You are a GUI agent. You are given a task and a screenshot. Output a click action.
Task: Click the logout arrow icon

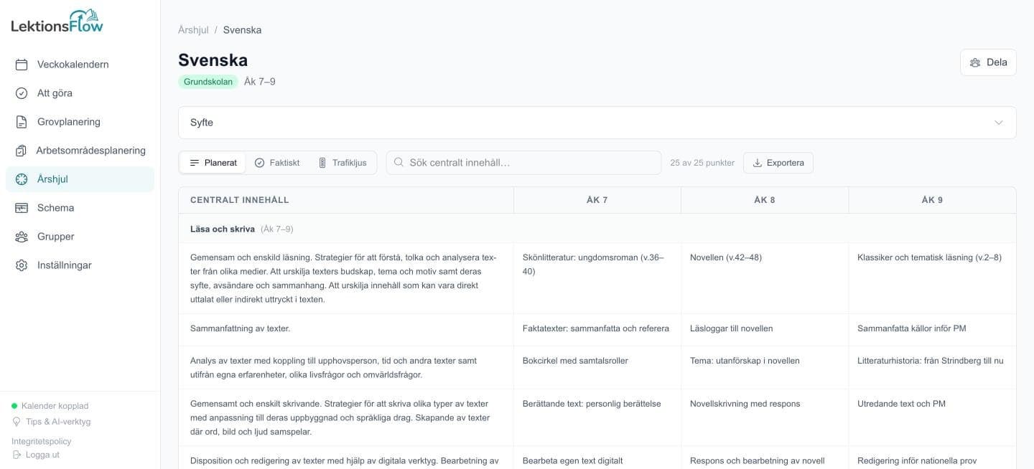coord(17,455)
